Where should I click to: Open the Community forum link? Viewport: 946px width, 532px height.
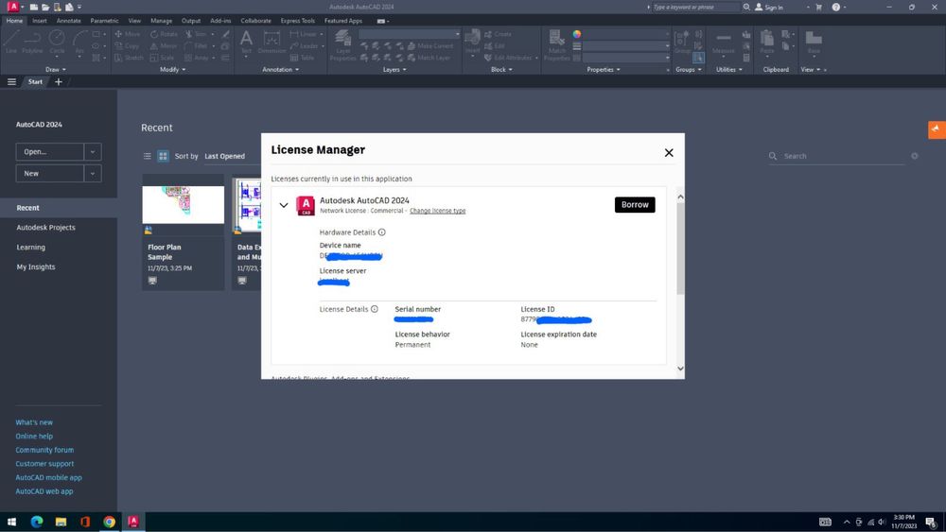click(x=44, y=450)
